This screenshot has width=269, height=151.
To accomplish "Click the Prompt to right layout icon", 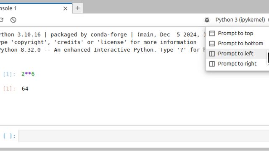I will [212, 64].
